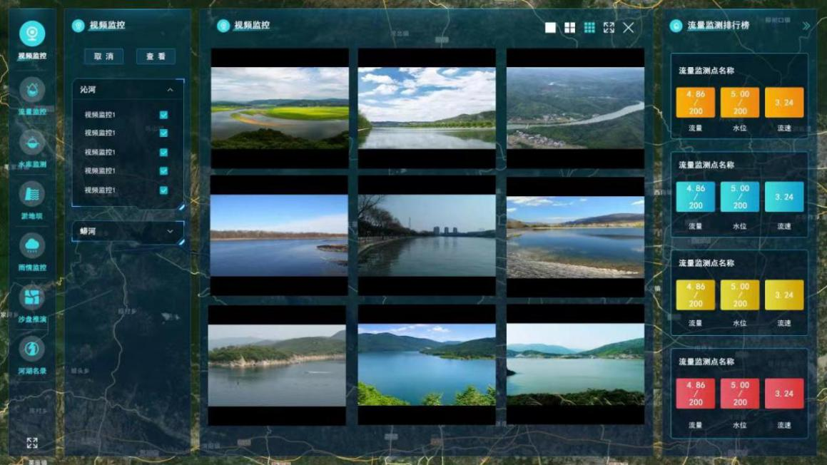
Task: Click the red 5.00/200 水位 tile
Action: (739, 393)
